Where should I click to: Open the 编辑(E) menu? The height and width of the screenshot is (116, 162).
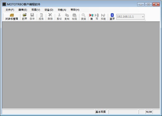click(x=23, y=10)
